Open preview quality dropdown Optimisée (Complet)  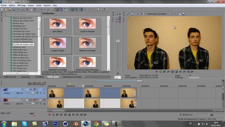point(158,14)
